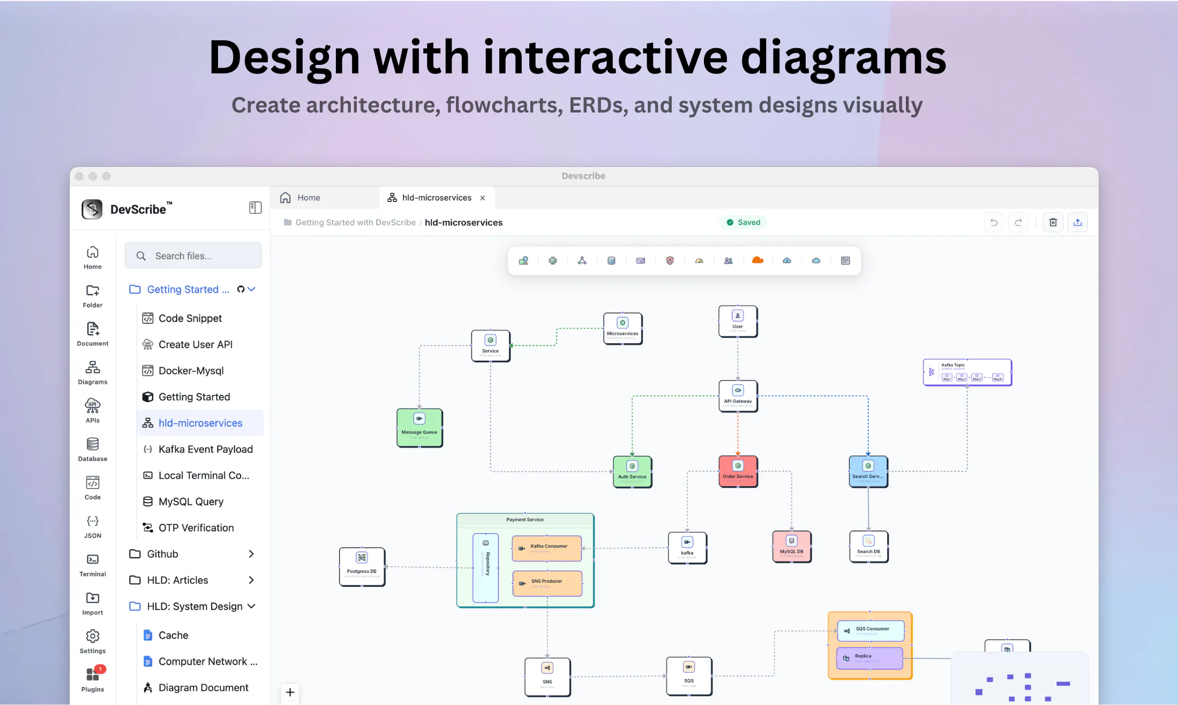Open APIs section in the sidebar
The image size is (1178, 705).
point(93,411)
